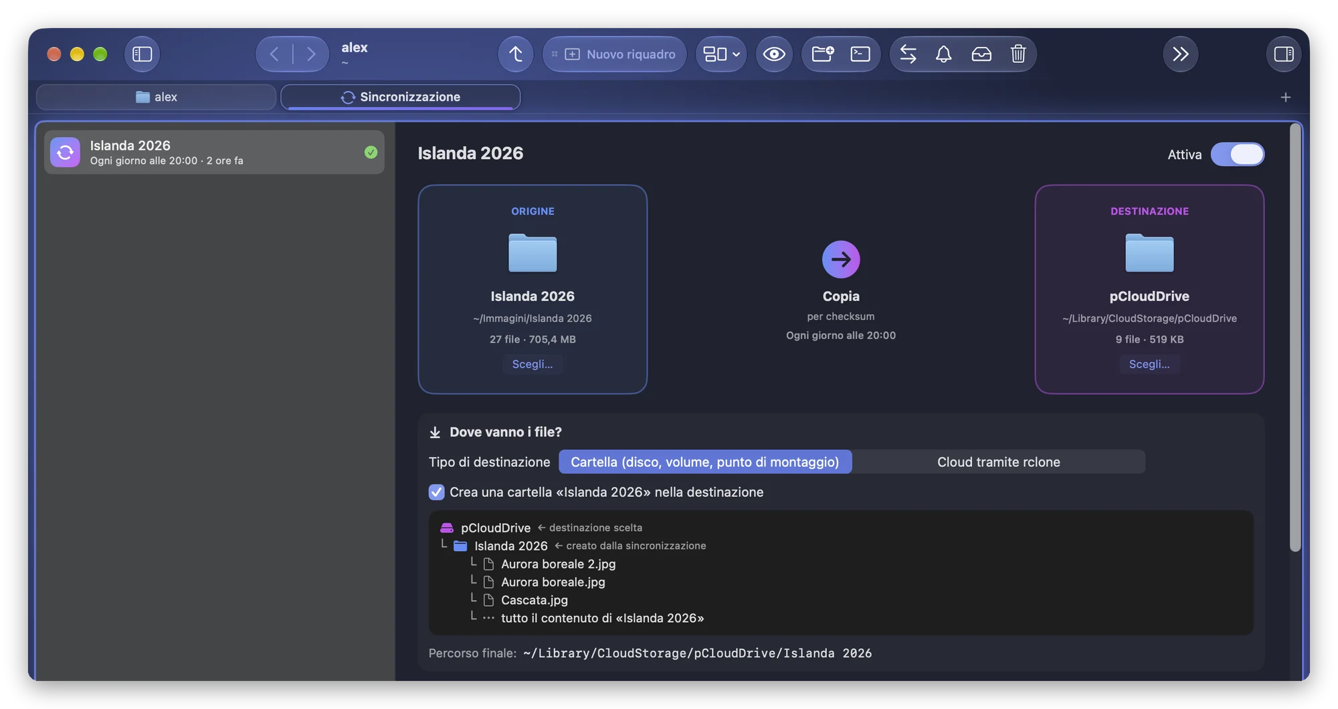This screenshot has width=1338, height=709.
Task: Show more toolbar items with double chevron
Action: point(1181,54)
